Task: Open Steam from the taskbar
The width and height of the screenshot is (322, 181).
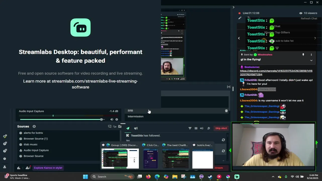Action: coord(210,177)
